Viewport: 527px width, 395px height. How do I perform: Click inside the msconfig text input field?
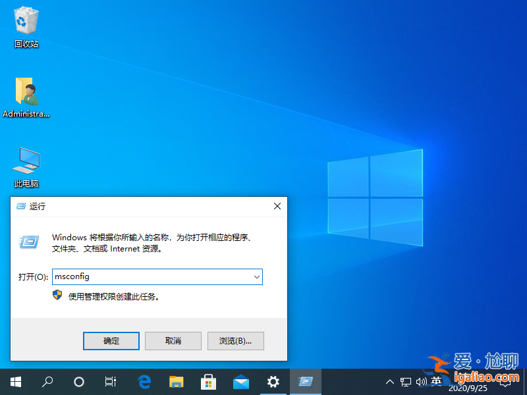point(152,276)
